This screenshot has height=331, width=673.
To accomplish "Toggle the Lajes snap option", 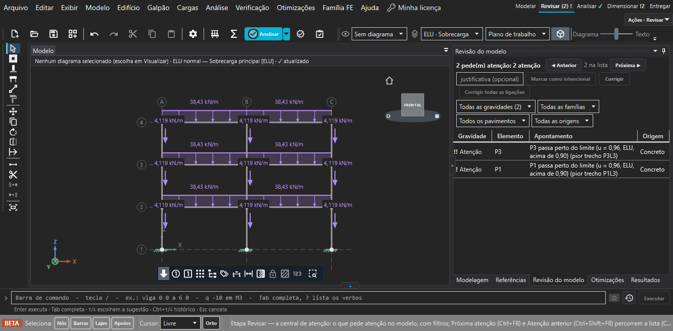I will coord(102,323).
